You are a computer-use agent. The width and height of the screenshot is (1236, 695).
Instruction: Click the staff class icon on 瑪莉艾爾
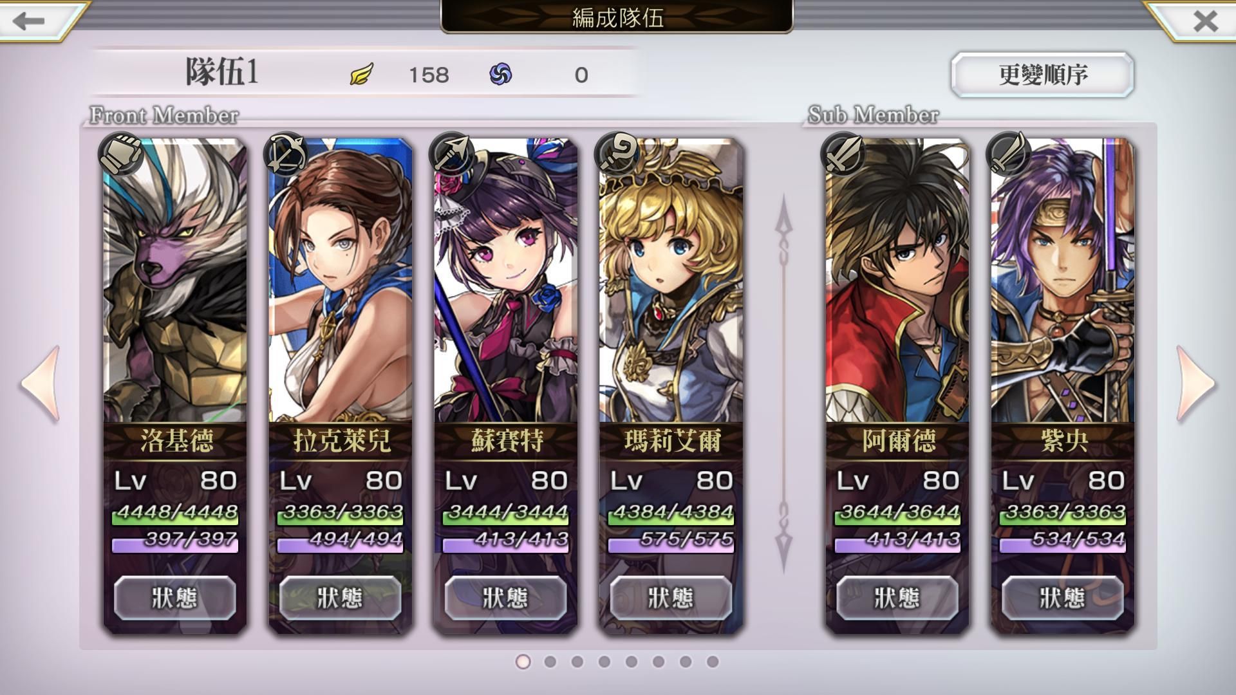point(617,154)
